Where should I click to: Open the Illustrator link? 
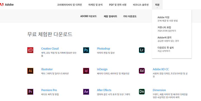47,69
